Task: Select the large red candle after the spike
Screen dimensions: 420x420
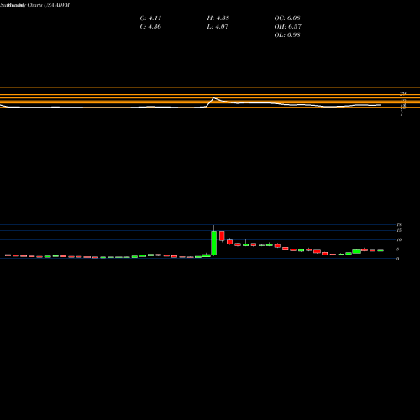Action: pos(222,236)
